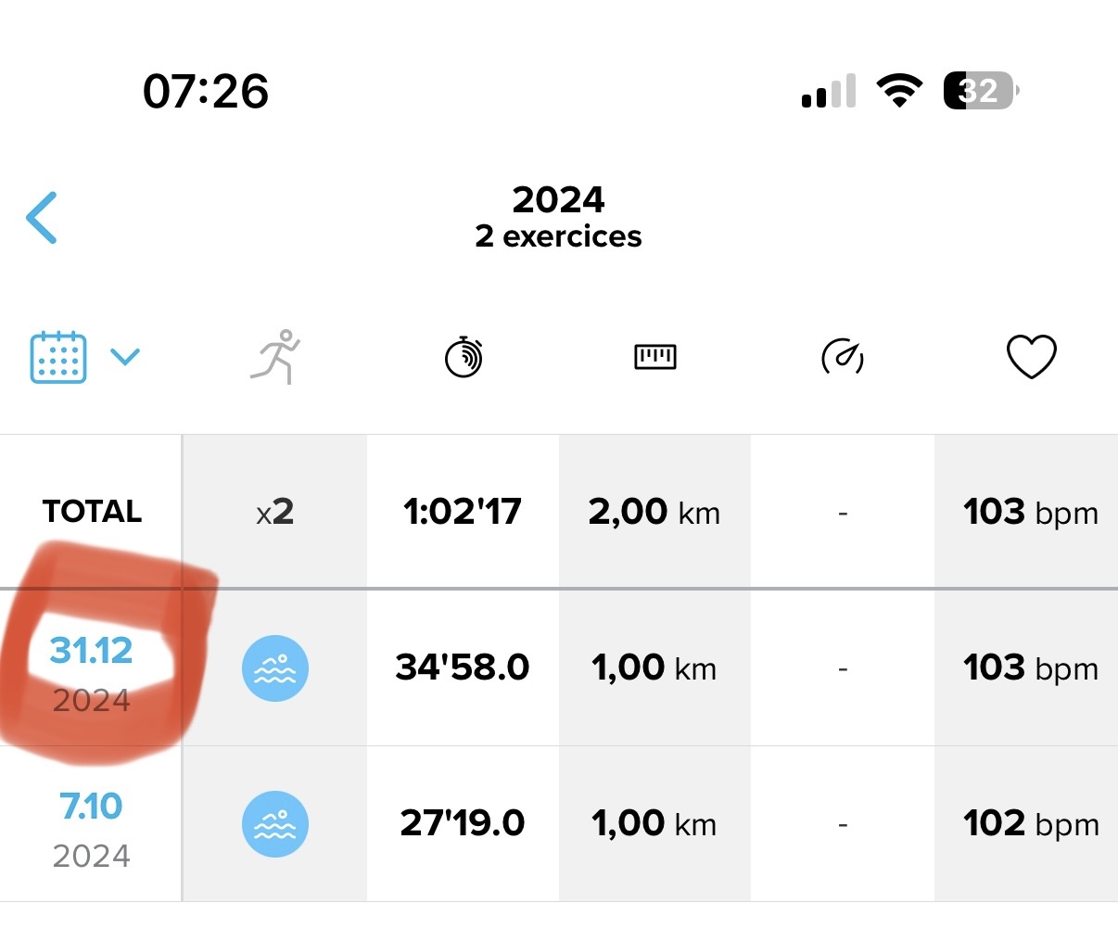Sort by the heart rate icon
The width and height of the screenshot is (1118, 928).
coord(1032,357)
